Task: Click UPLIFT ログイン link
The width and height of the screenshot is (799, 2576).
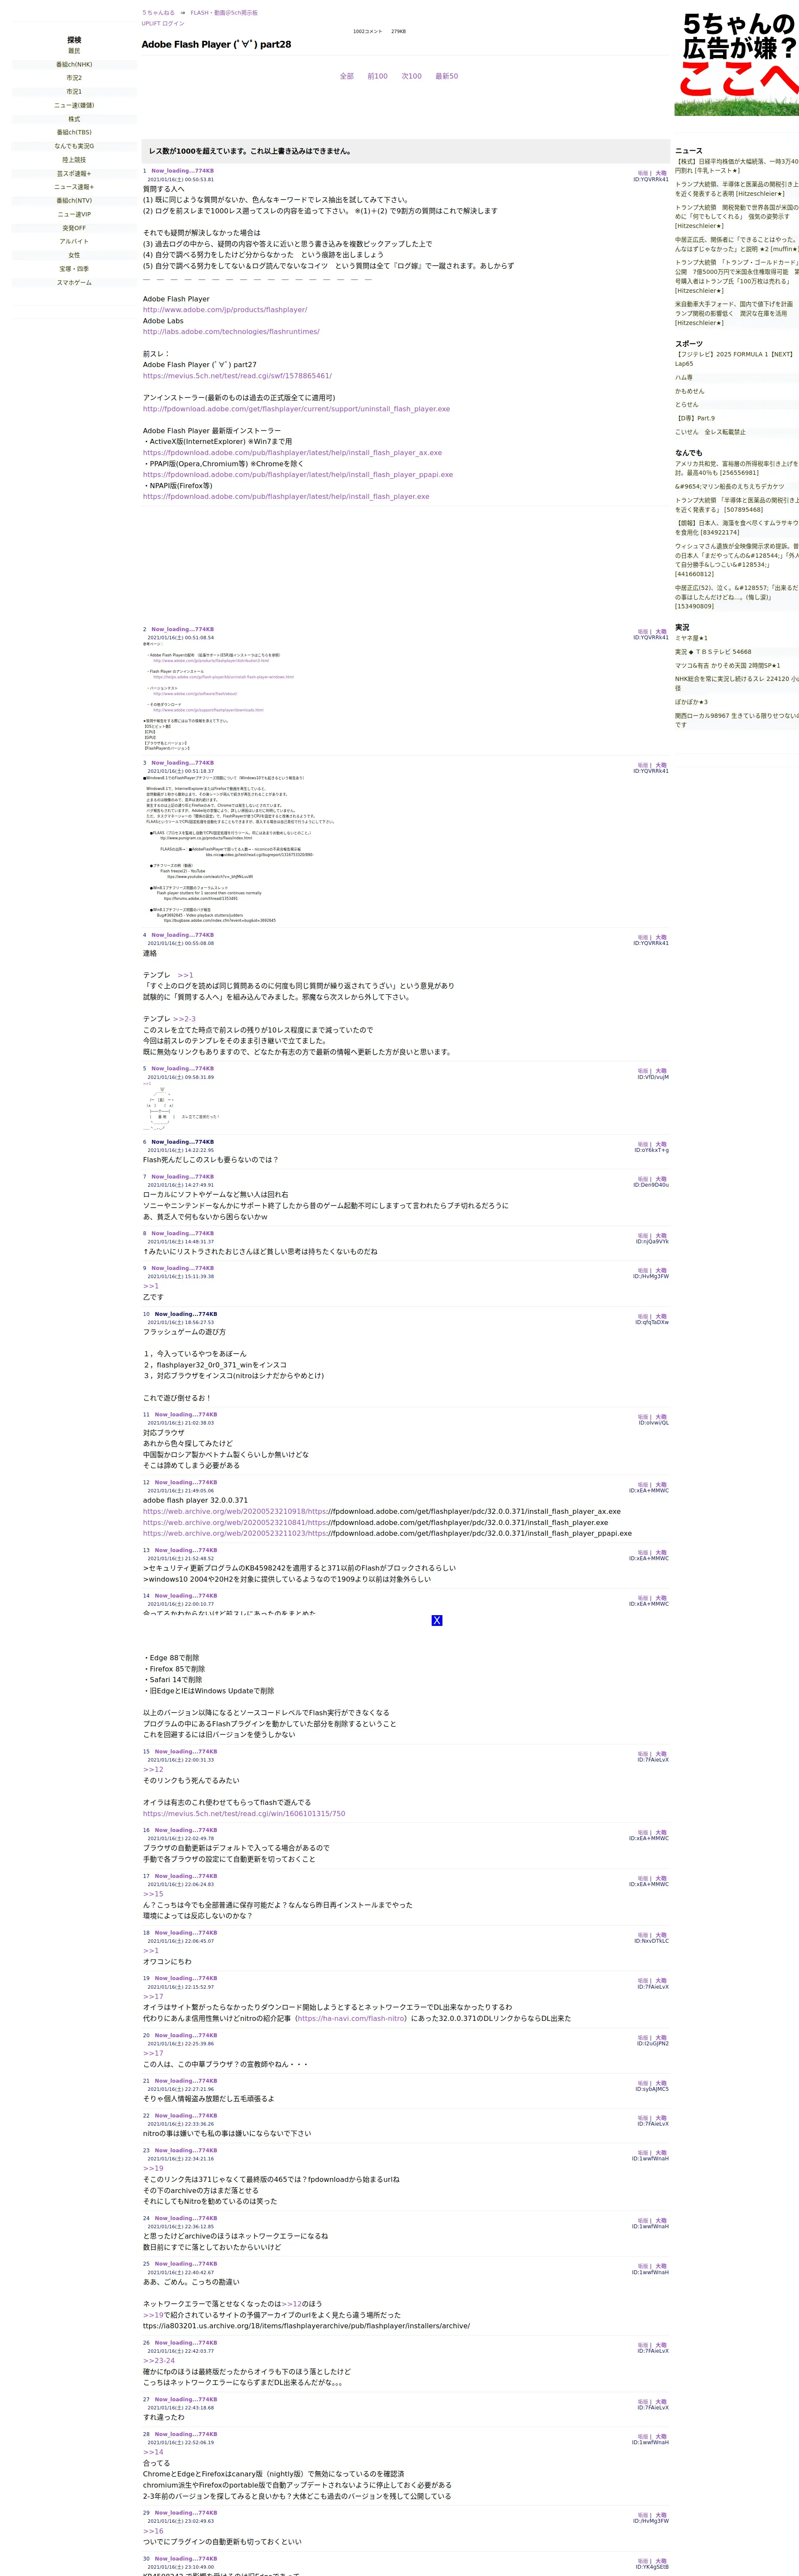Action: pos(163,23)
